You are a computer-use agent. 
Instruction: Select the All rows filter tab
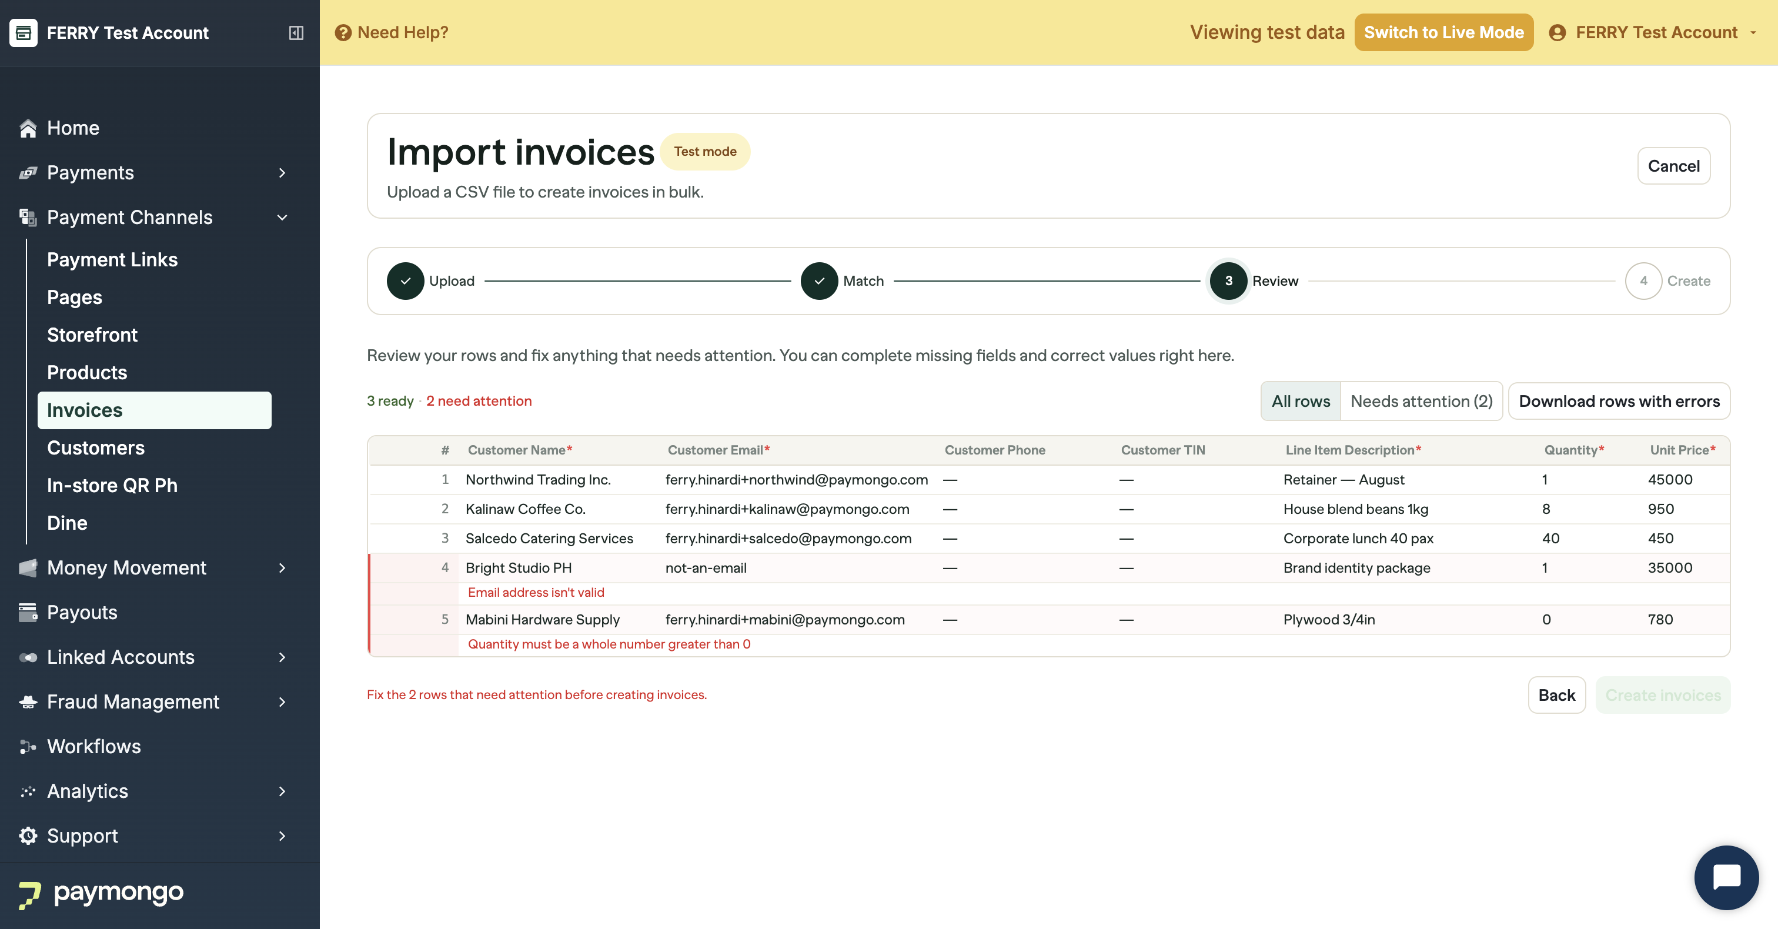click(1301, 401)
